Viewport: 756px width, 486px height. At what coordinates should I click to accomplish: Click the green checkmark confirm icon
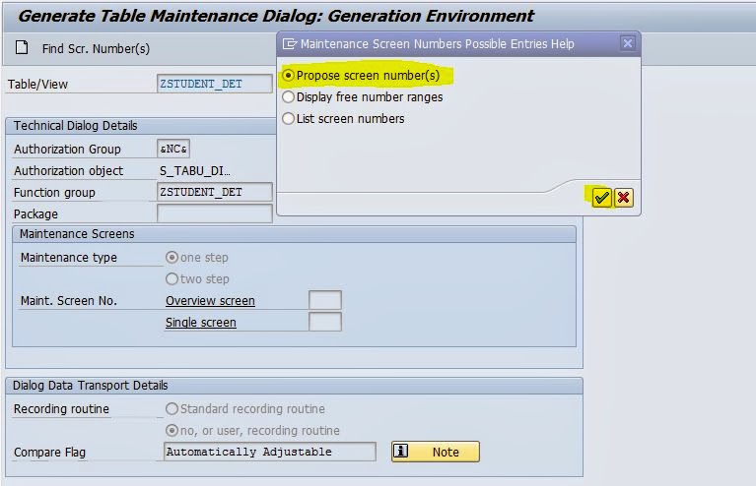(601, 198)
